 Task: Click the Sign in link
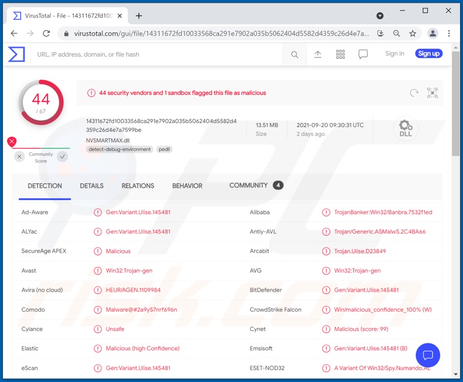pos(394,53)
